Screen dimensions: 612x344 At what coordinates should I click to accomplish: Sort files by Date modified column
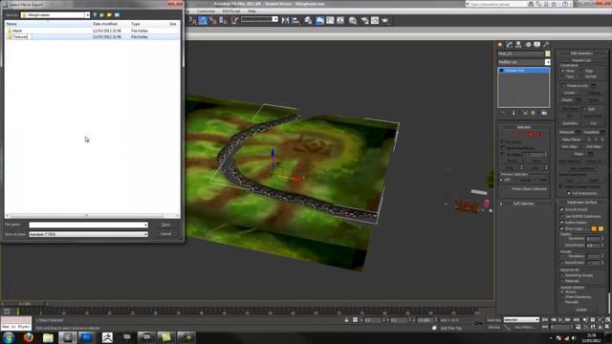pos(110,24)
